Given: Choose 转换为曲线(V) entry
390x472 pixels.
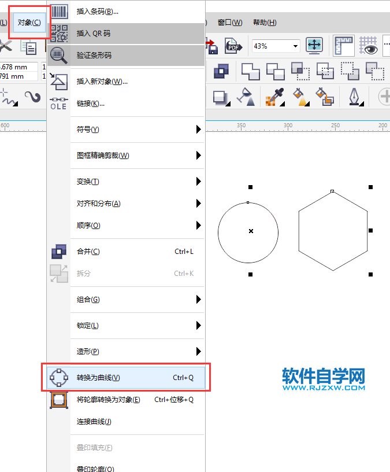Looking at the screenshot, I should (126, 378).
